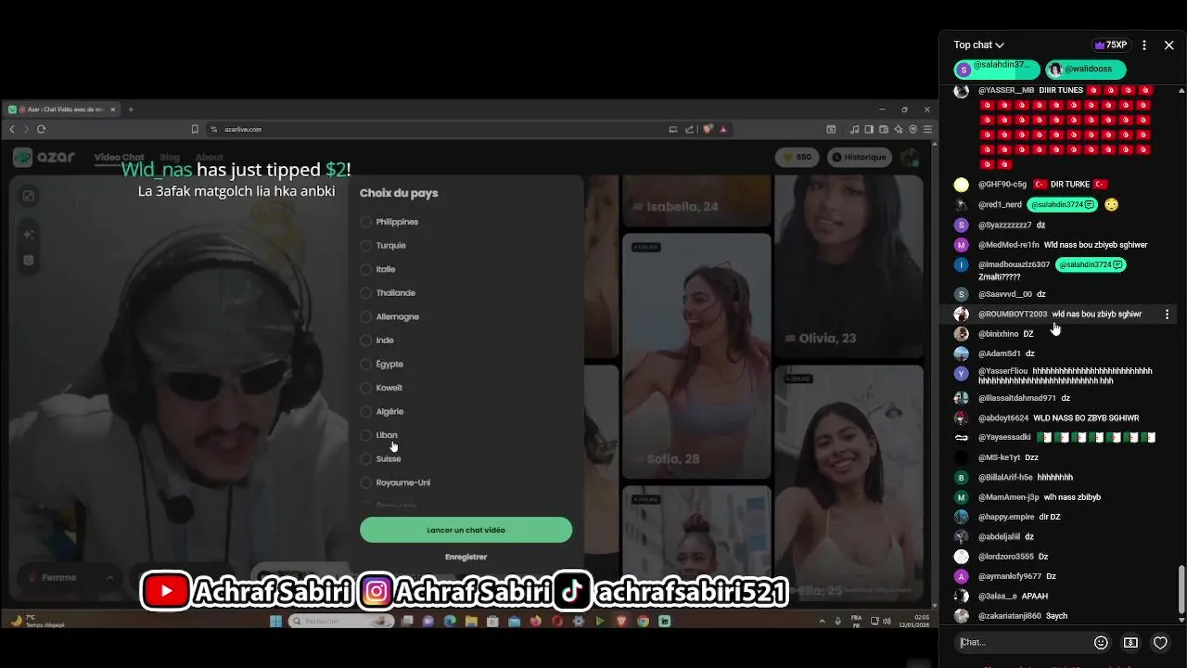Open the Windows Start menu
This screenshot has height=668, width=1187.
pyautogui.click(x=275, y=621)
